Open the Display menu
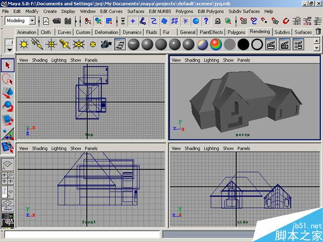Screen dimensions: 323x242 tap(68, 11)
